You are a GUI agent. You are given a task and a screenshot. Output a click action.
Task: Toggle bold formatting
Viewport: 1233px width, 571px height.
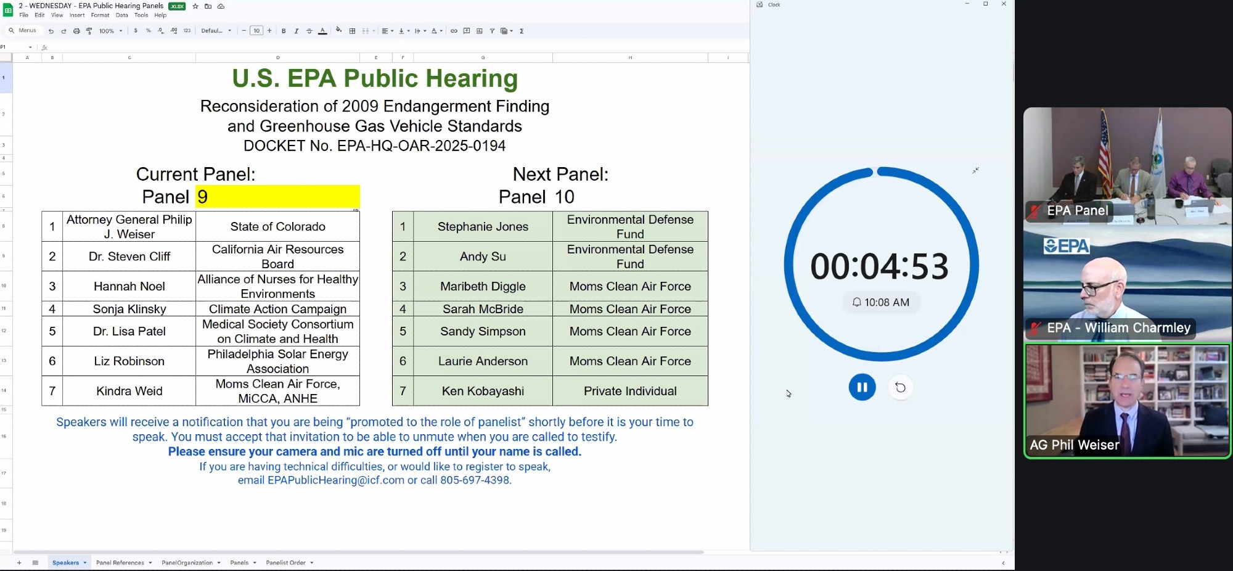pyautogui.click(x=284, y=31)
